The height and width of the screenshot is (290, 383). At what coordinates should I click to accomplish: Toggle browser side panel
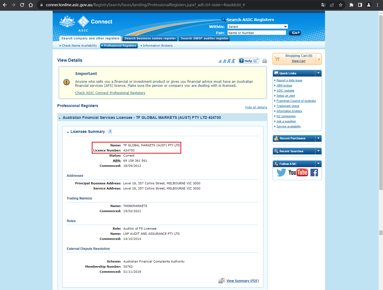360,5
